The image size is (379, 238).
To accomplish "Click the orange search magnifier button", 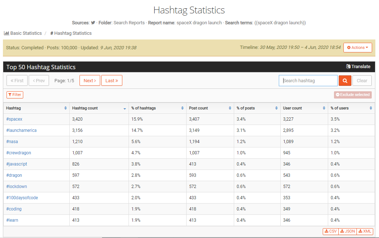I will (345, 80).
